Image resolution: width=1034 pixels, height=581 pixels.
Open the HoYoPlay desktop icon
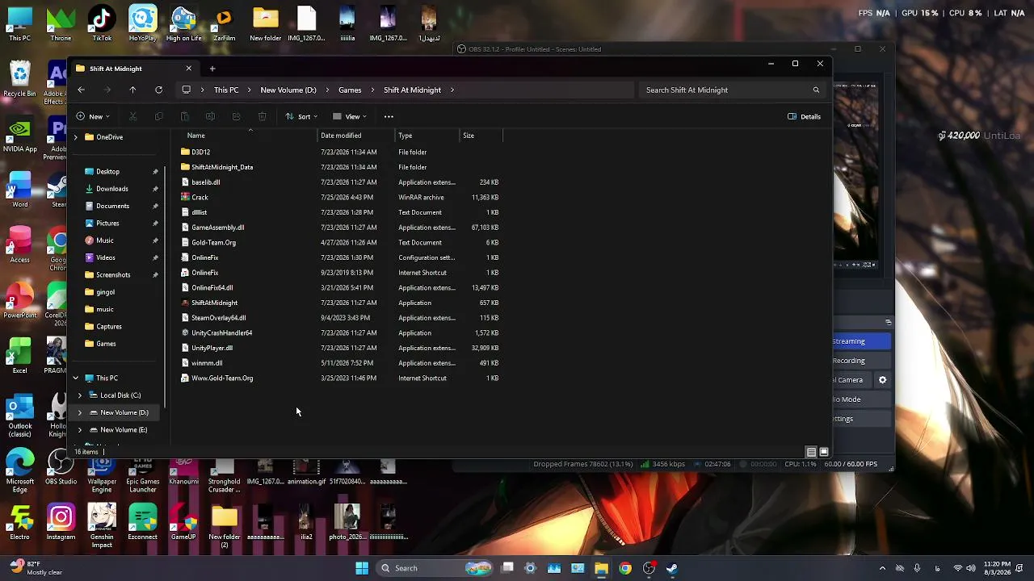coord(142,23)
